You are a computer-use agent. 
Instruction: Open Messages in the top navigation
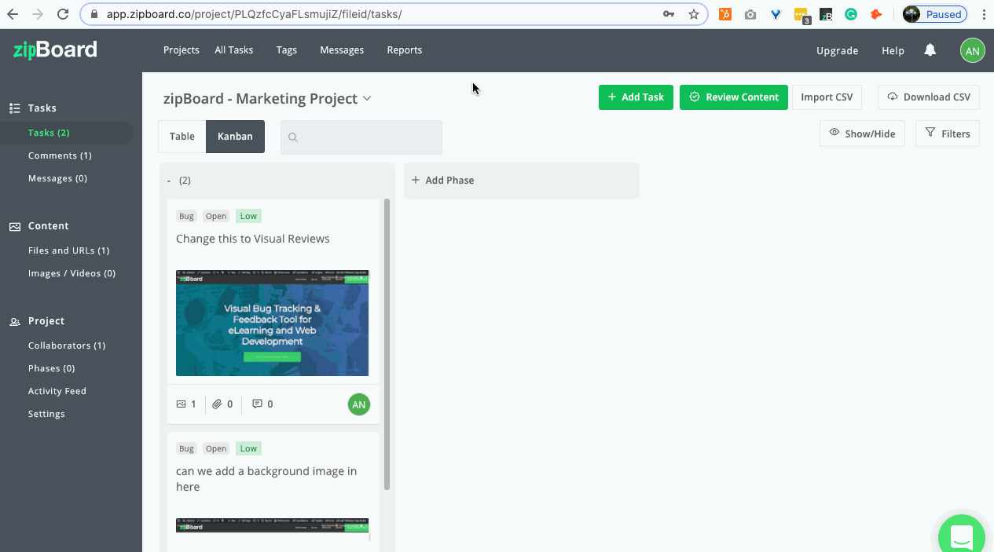[x=342, y=50]
